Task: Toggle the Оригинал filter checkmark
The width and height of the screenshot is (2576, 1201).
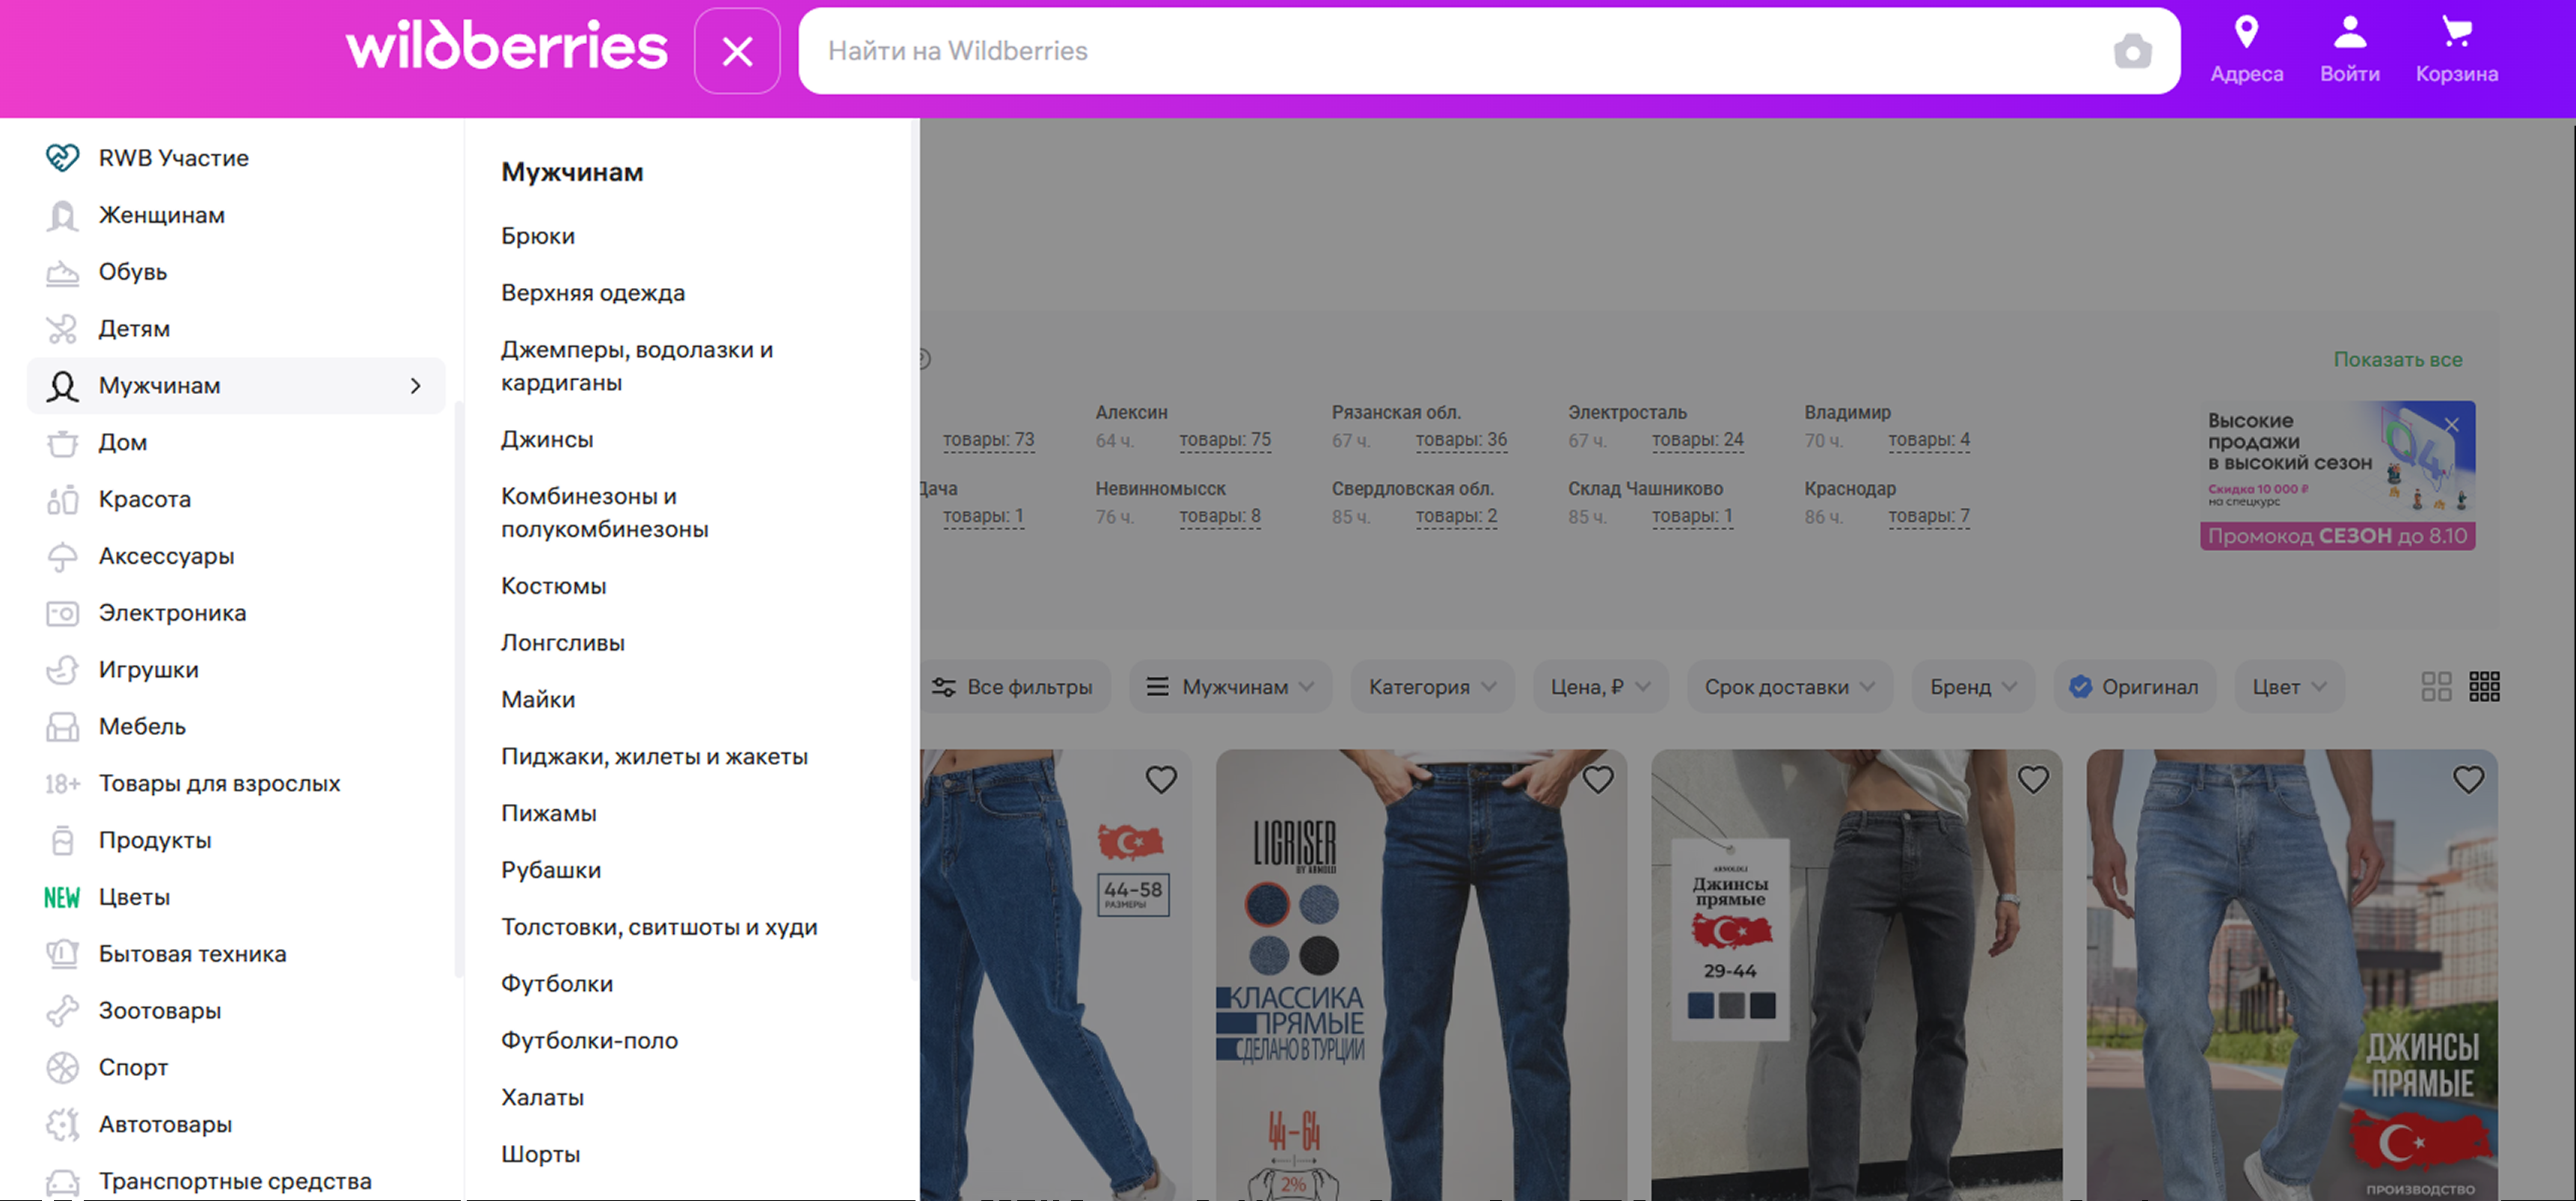Action: pyautogui.click(x=2080, y=687)
